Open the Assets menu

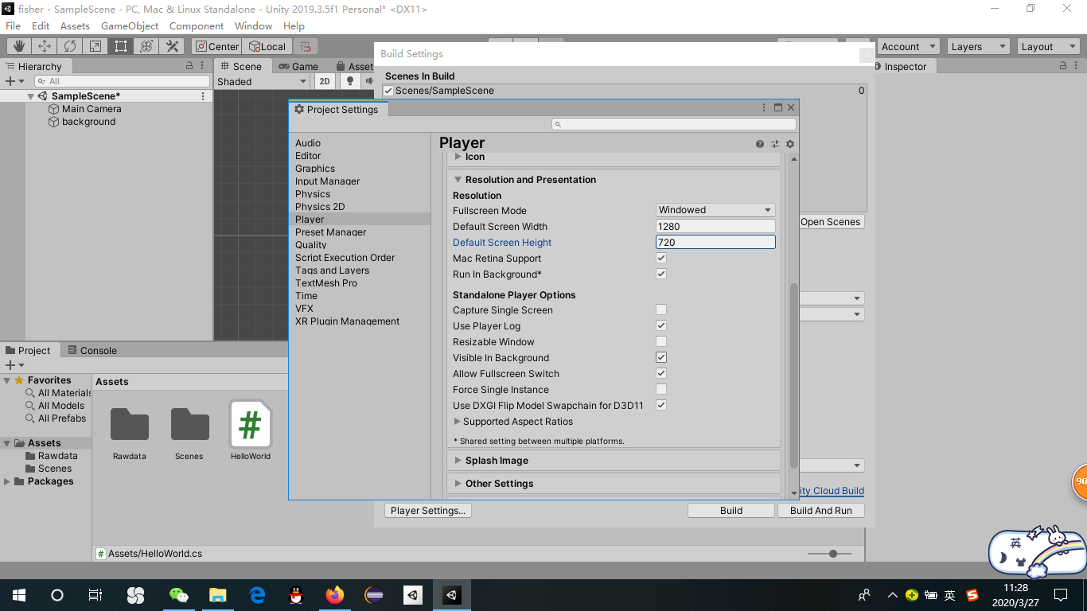[x=75, y=25]
